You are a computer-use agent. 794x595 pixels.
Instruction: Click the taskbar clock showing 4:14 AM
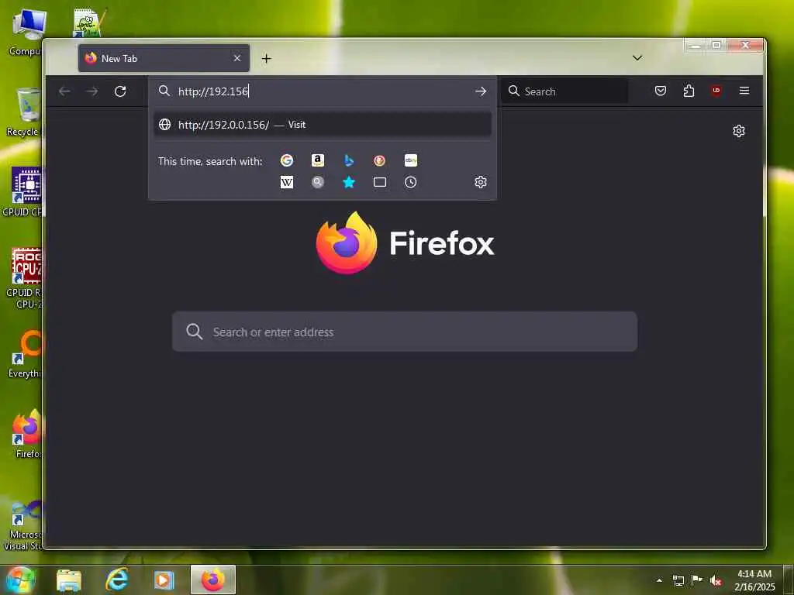pyautogui.click(x=754, y=580)
